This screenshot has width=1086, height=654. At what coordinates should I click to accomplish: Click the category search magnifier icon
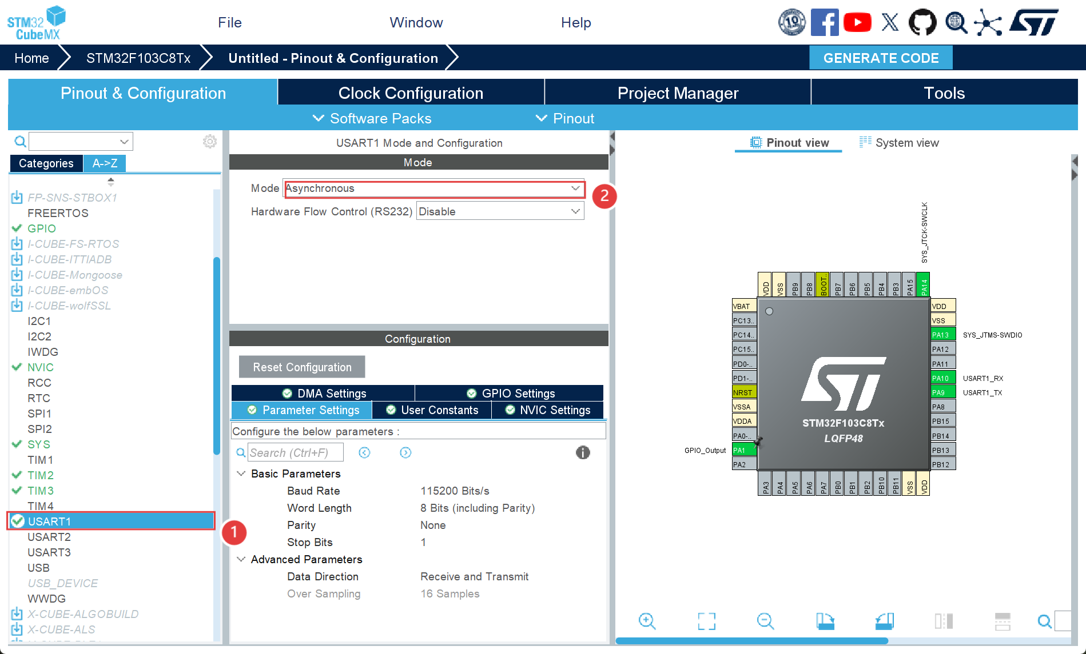[20, 141]
